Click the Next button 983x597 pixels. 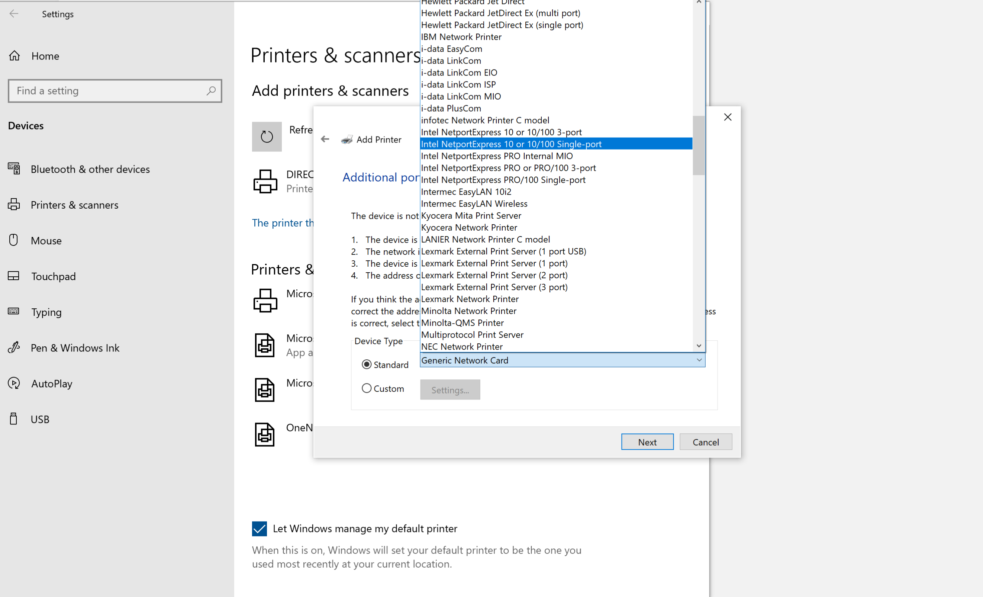(647, 441)
